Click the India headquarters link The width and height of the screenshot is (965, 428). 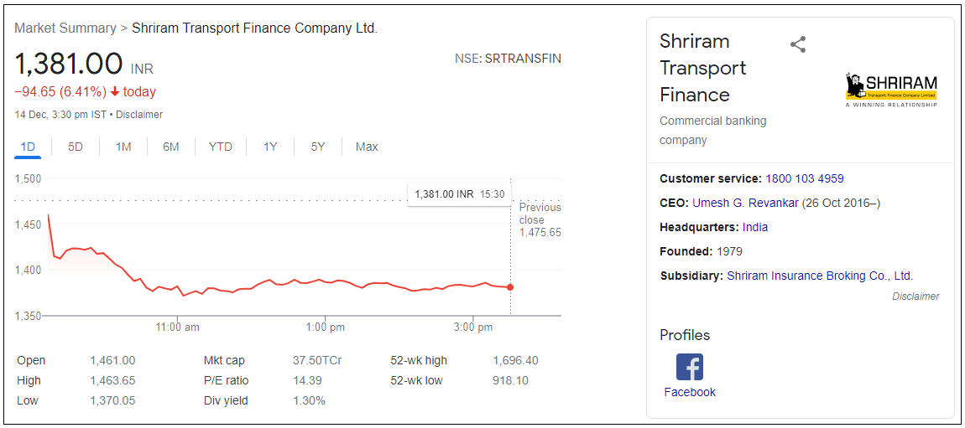(755, 227)
